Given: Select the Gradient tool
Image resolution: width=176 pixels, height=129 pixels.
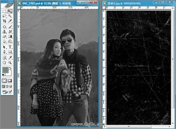Looking at the screenshot, I should pyautogui.click(x=10, y=36).
